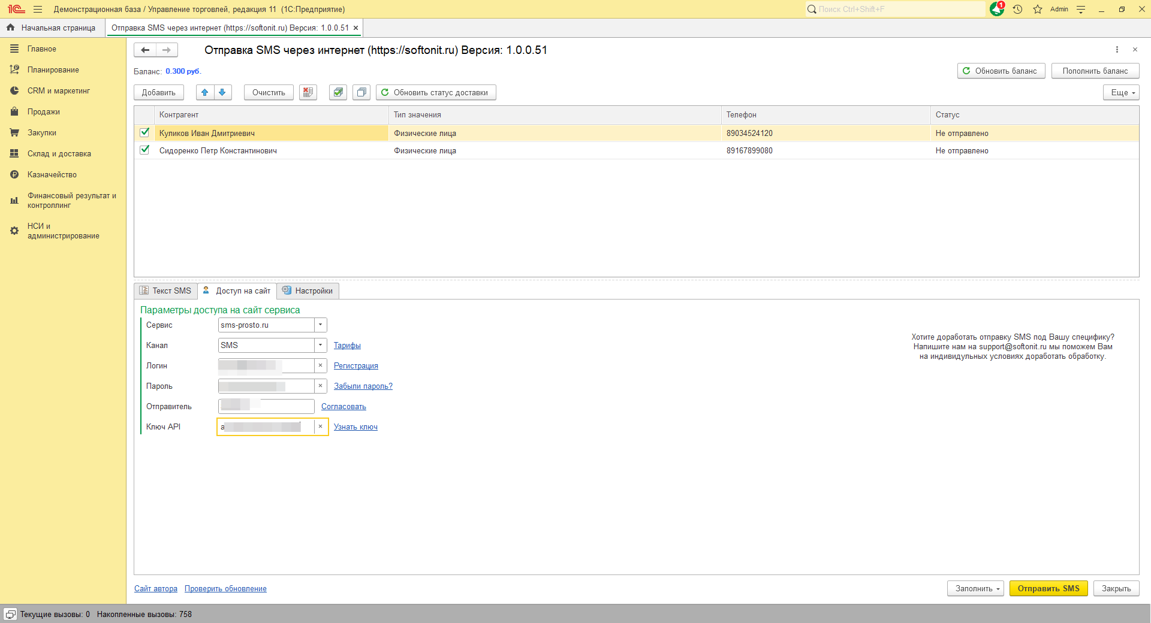The width and height of the screenshot is (1151, 623).
Task: Open the Еще dropdown menu
Action: click(1120, 92)
